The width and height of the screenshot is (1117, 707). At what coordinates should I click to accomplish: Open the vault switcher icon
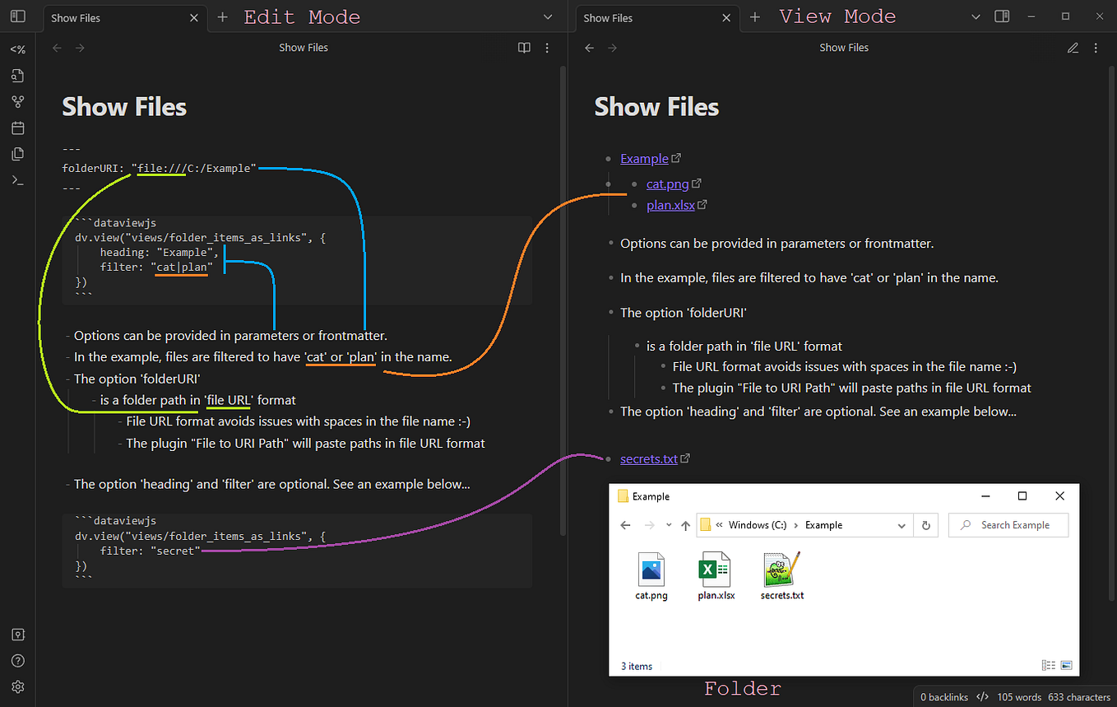click(17, 635)
